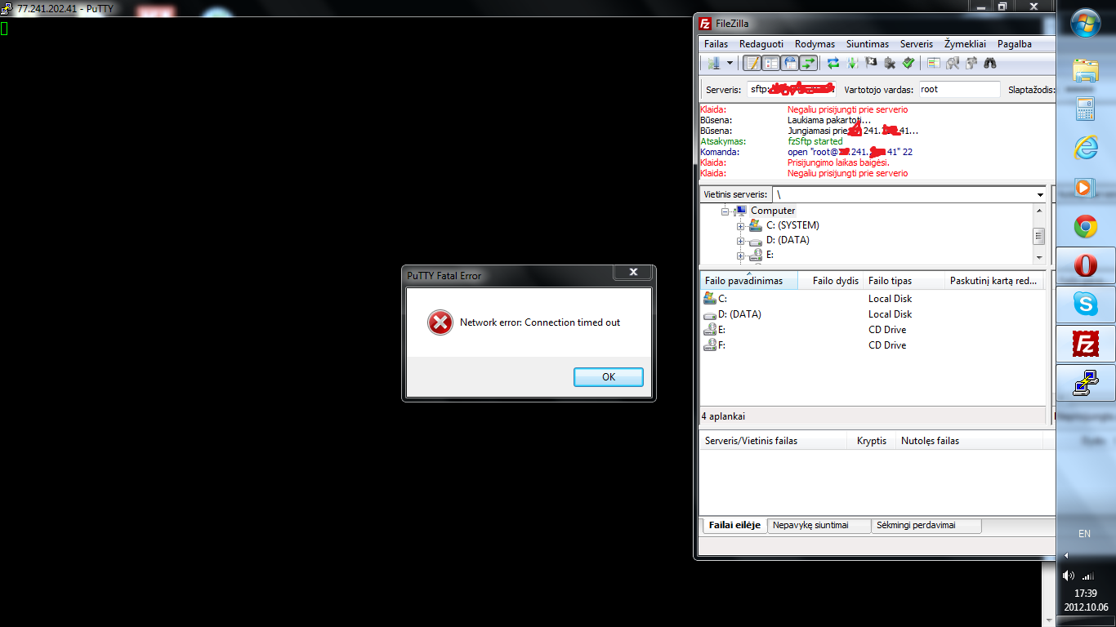Toggle processing of the transfer queue icon
Viewport: 1116px width, 627px height.
coord(852,63)
